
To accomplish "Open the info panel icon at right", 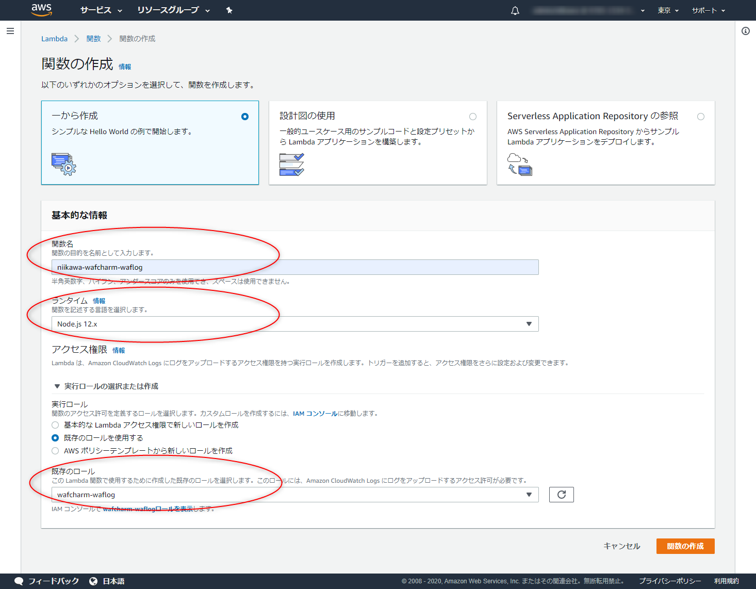I will pyautogui.click(x=746, y=31).
